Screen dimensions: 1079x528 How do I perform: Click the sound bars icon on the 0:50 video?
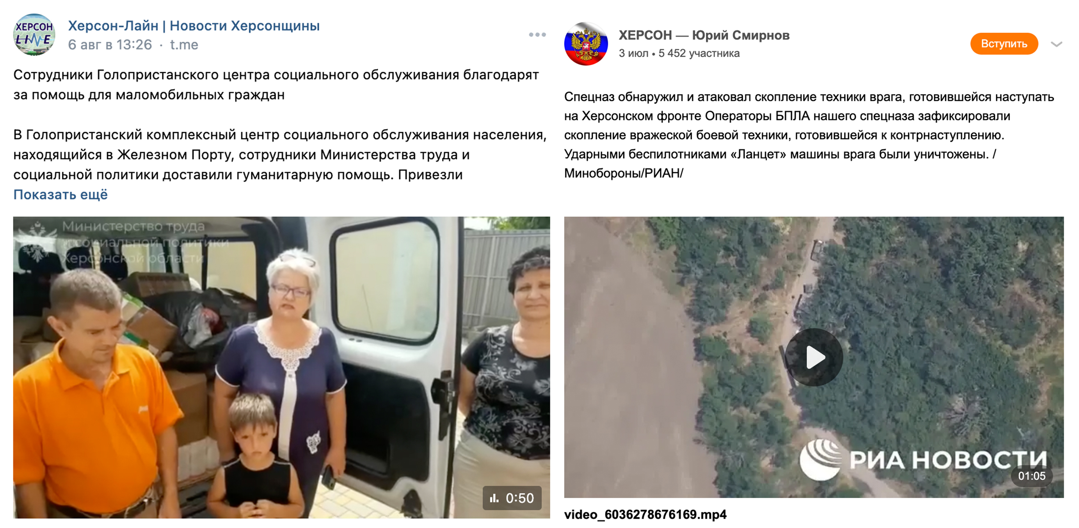coord(494,498)
